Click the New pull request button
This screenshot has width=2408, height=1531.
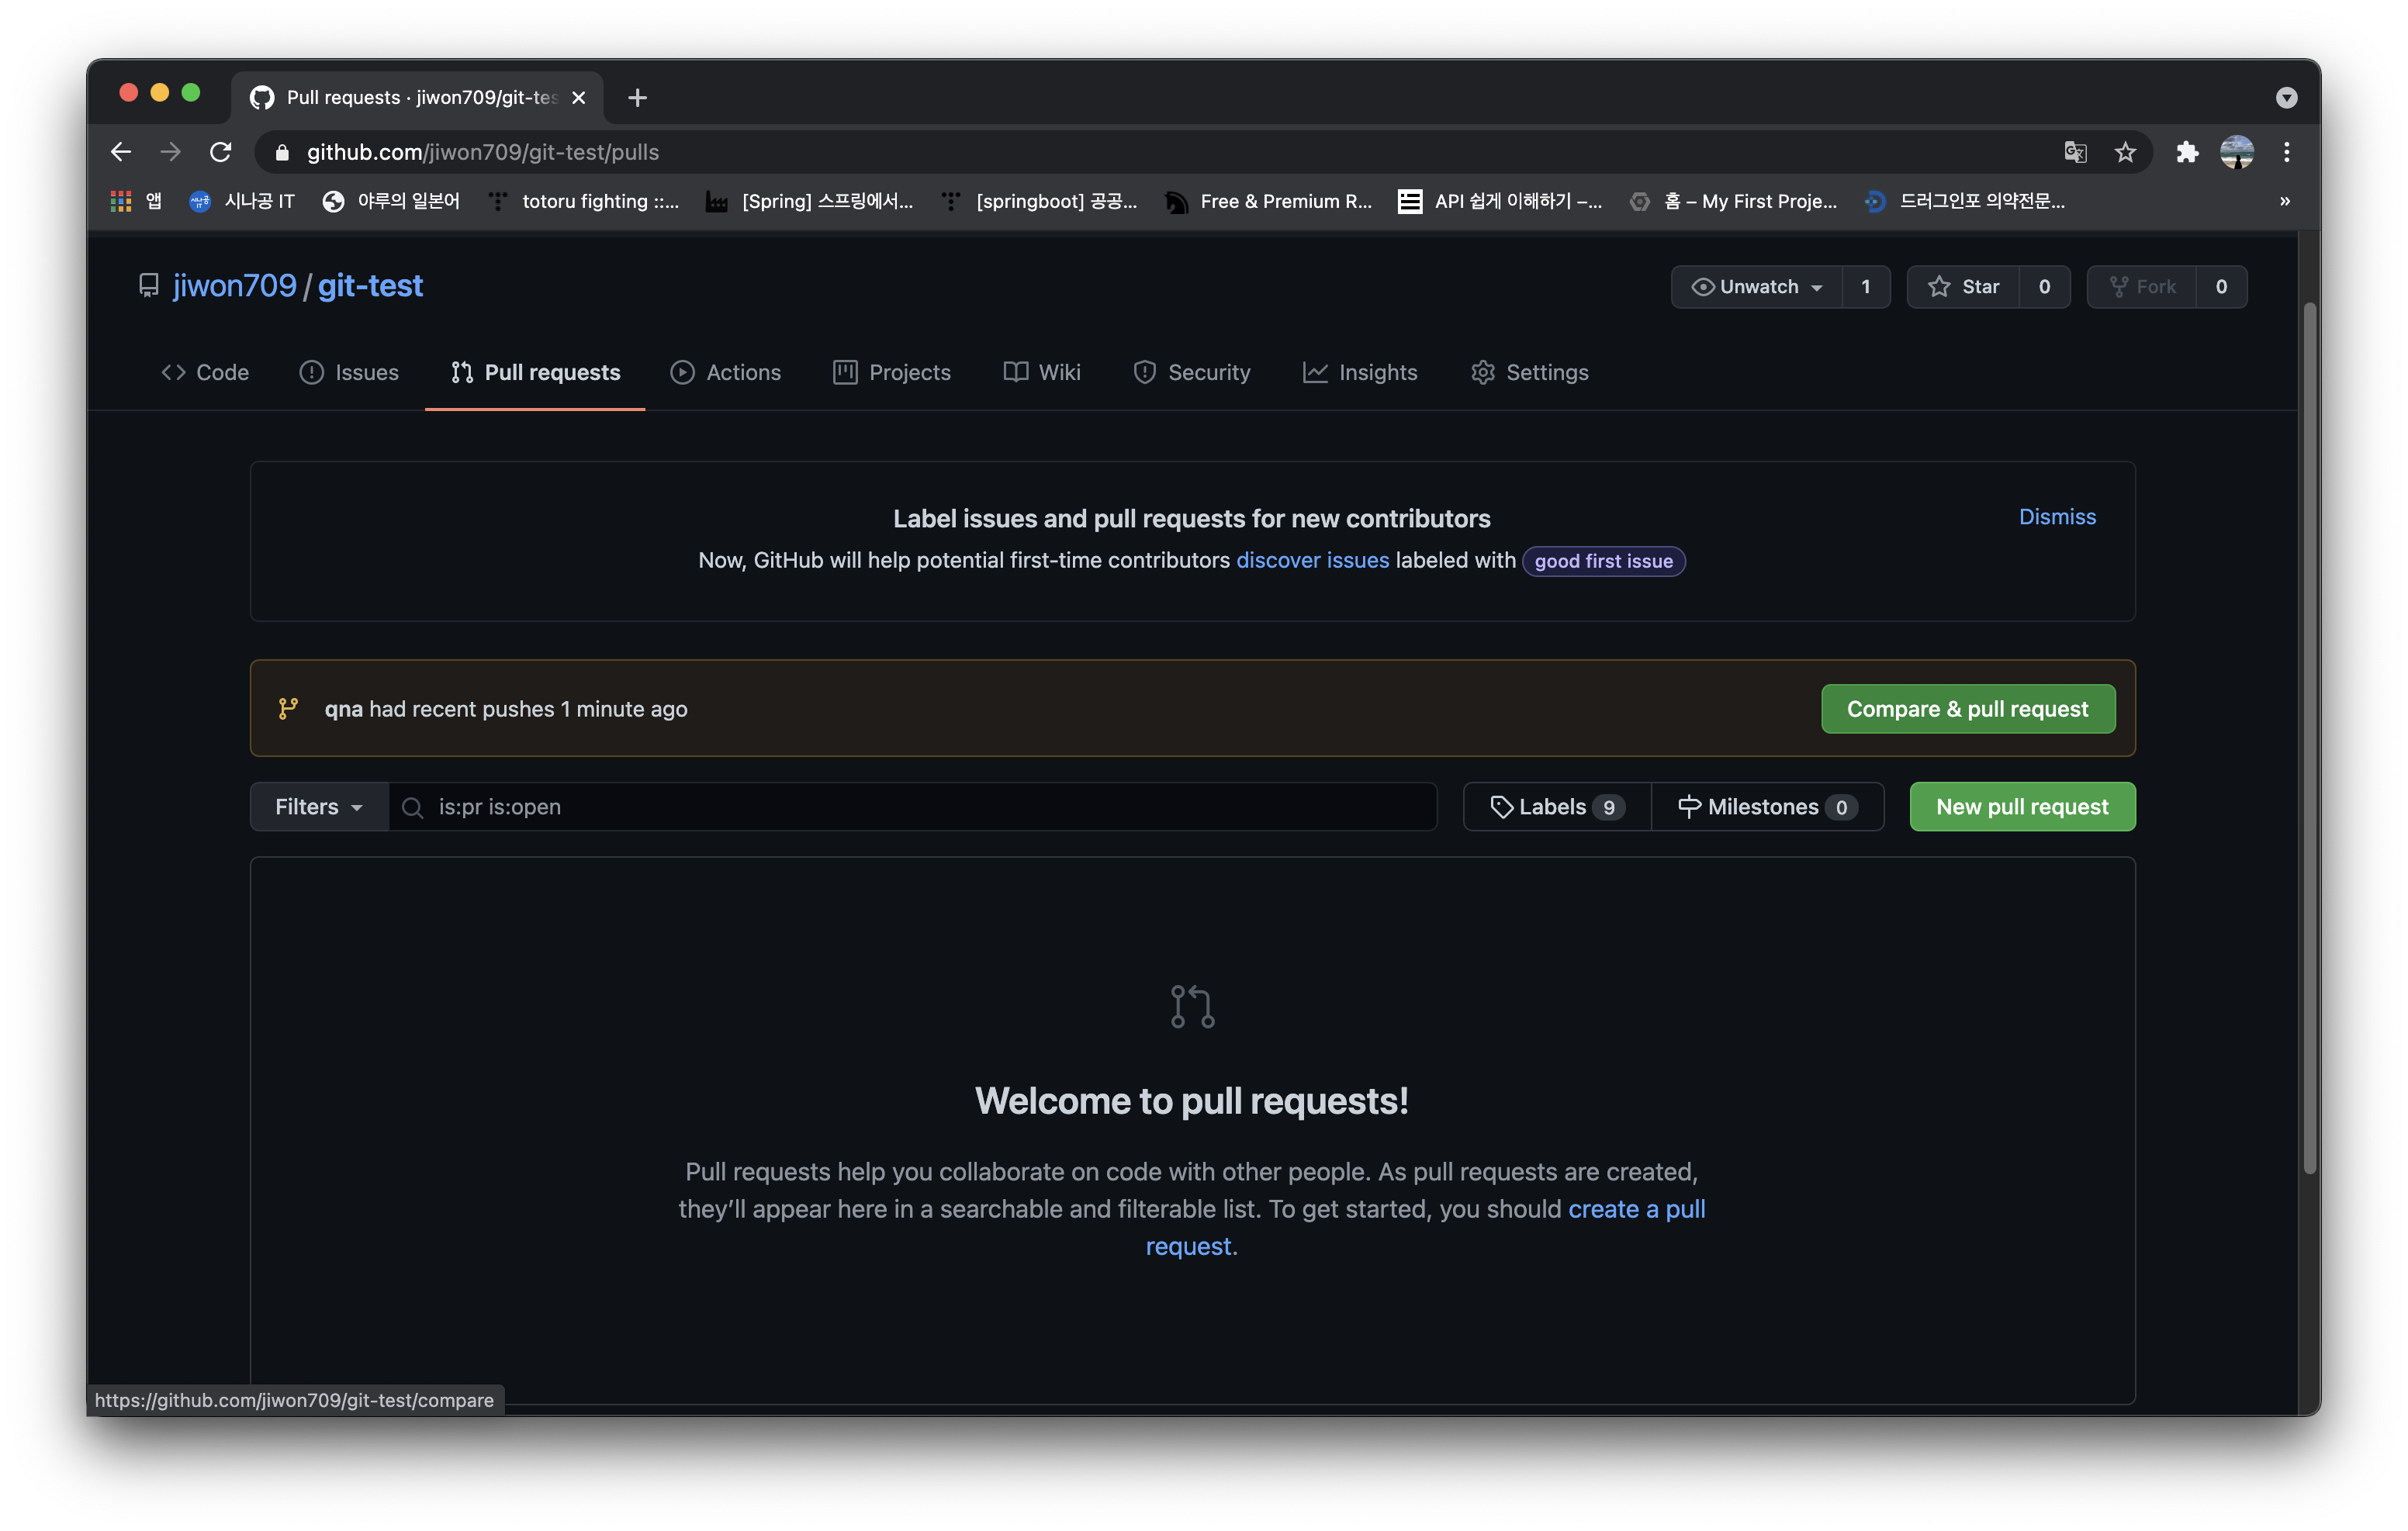click(x=2022, y=807)
